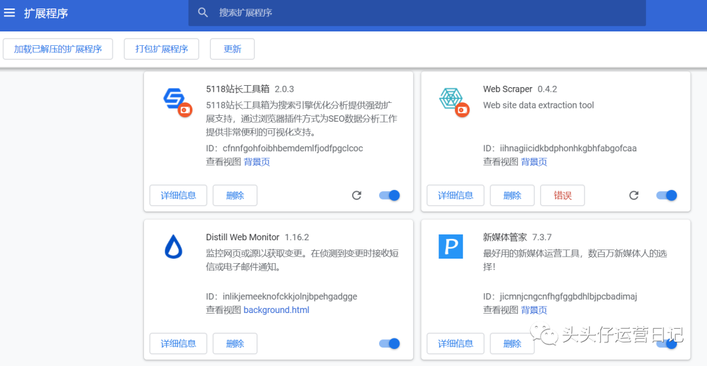Click version 1.16.2 text
Image resolution: width=707 pixels, height=366 pixels.
tap(297, 237)
